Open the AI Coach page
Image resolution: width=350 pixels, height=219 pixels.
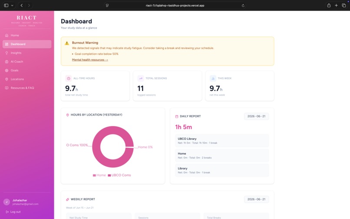(27, 61)
